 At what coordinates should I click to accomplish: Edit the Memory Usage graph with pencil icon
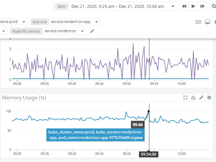point(201,98)
